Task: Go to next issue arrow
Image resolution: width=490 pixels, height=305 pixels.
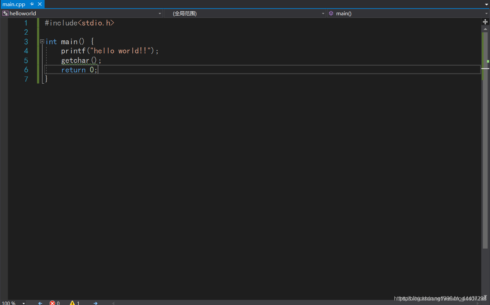Action: [x=95, y=303]
